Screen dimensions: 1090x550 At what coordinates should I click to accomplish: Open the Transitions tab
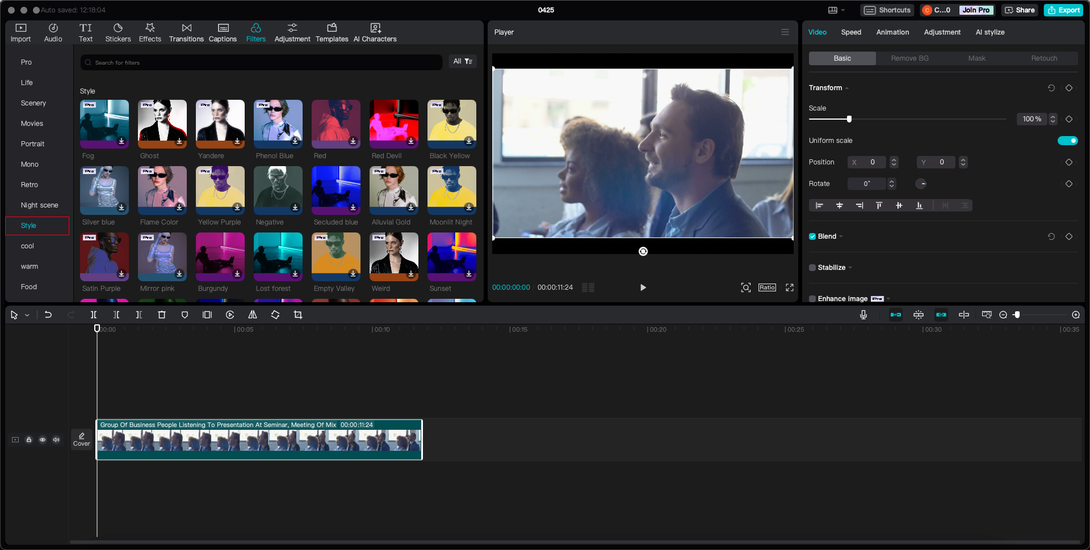pyautogui.click(x=186, y=32)
